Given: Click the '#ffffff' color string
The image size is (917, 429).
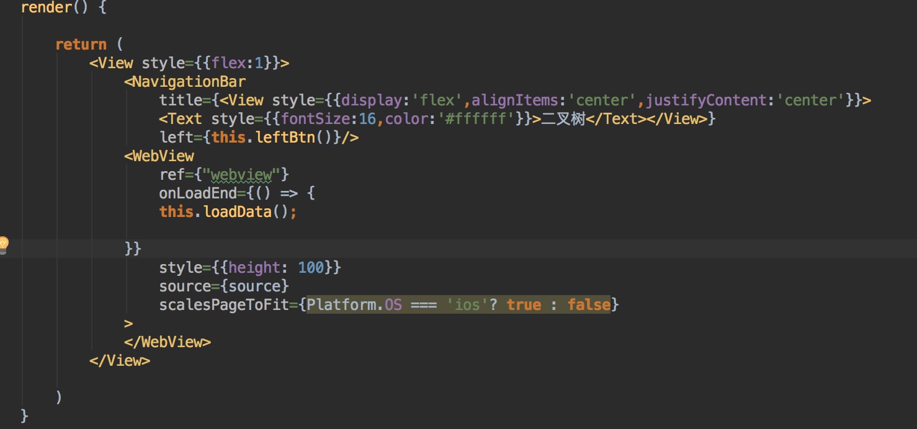Looking at the screenshot, I should point(476,119).
